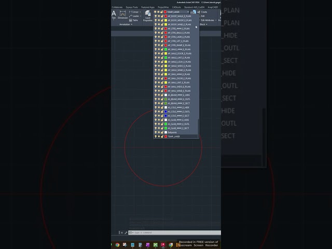Viewport: 332px width, 249px height.
Task: Open the Express Tools ribbon tab
Action: tap(132, 7)
